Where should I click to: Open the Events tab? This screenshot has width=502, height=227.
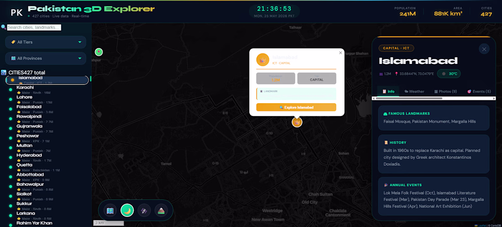(479, 91)
